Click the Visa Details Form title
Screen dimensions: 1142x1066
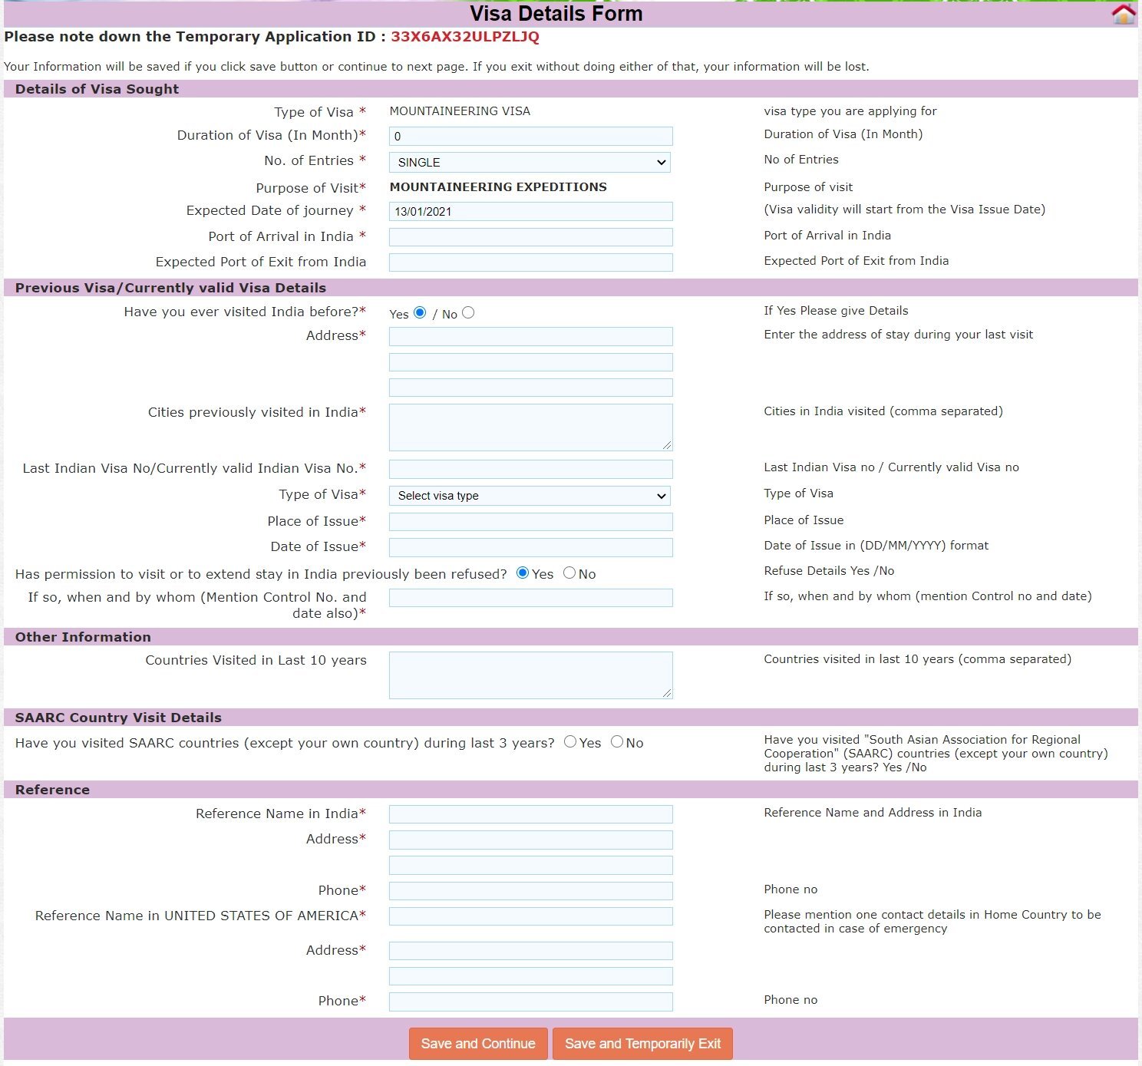(556, 14)
